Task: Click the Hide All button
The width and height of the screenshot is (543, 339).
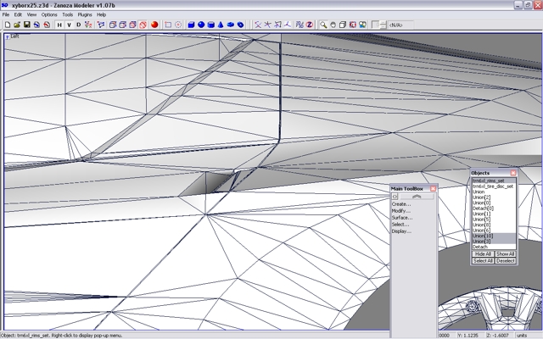Action: tap(483, 253)
